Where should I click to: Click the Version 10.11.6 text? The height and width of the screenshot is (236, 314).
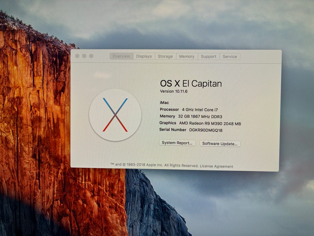tap(174, 91)
